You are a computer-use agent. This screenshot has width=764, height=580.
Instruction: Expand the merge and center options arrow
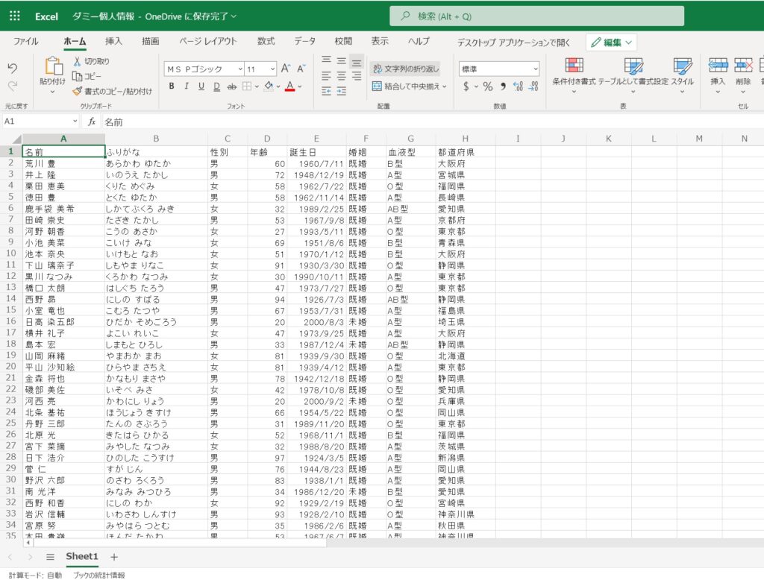[445, 87]
